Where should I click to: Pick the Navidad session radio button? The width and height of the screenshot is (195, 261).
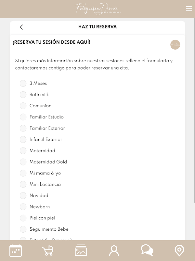tap(23, 195)
